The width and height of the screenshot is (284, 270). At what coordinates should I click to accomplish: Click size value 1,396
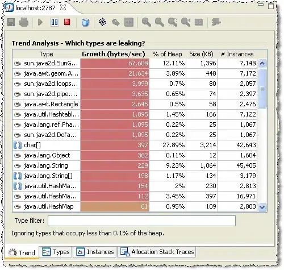(x=208, y=63)
